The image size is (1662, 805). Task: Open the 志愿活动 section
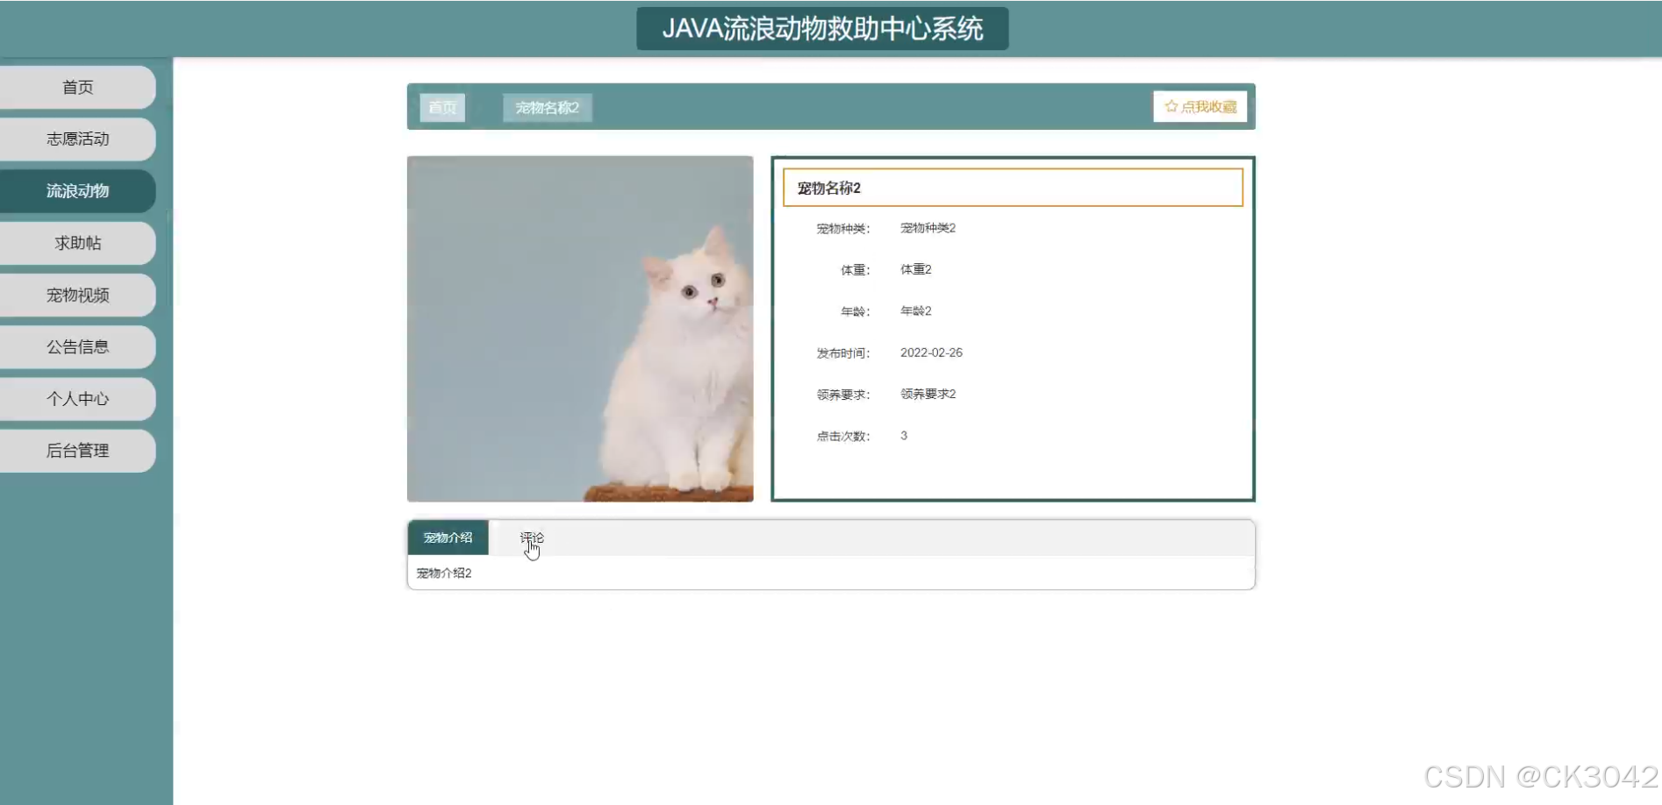77,139
